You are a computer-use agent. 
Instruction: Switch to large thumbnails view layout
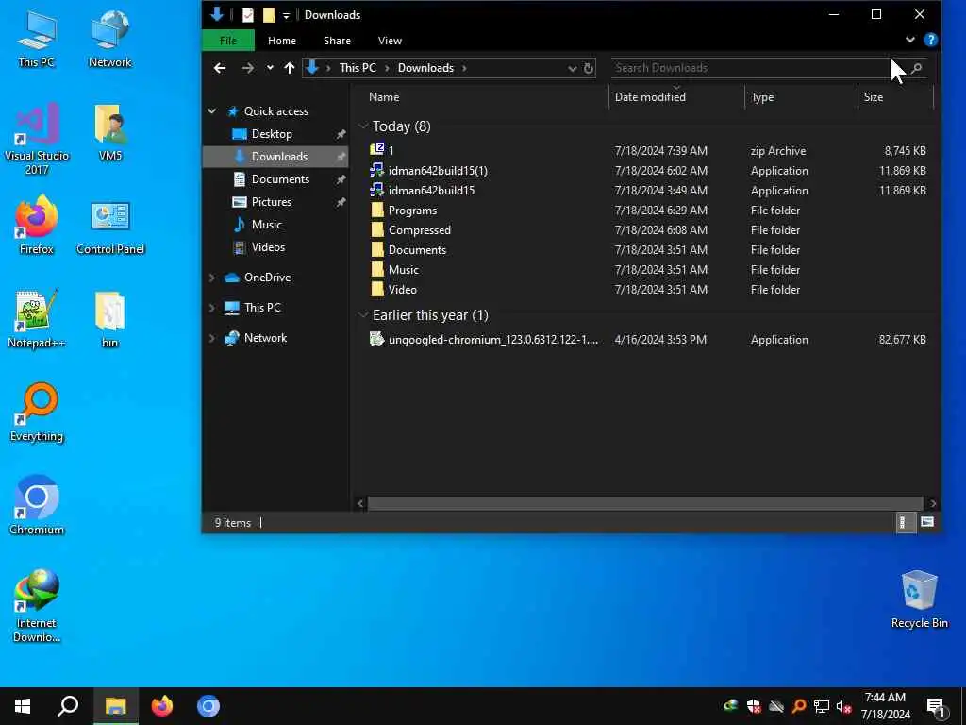point(926,523)
